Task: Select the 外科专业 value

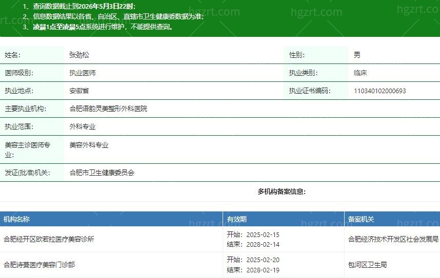Action: (x=83, y=126)
